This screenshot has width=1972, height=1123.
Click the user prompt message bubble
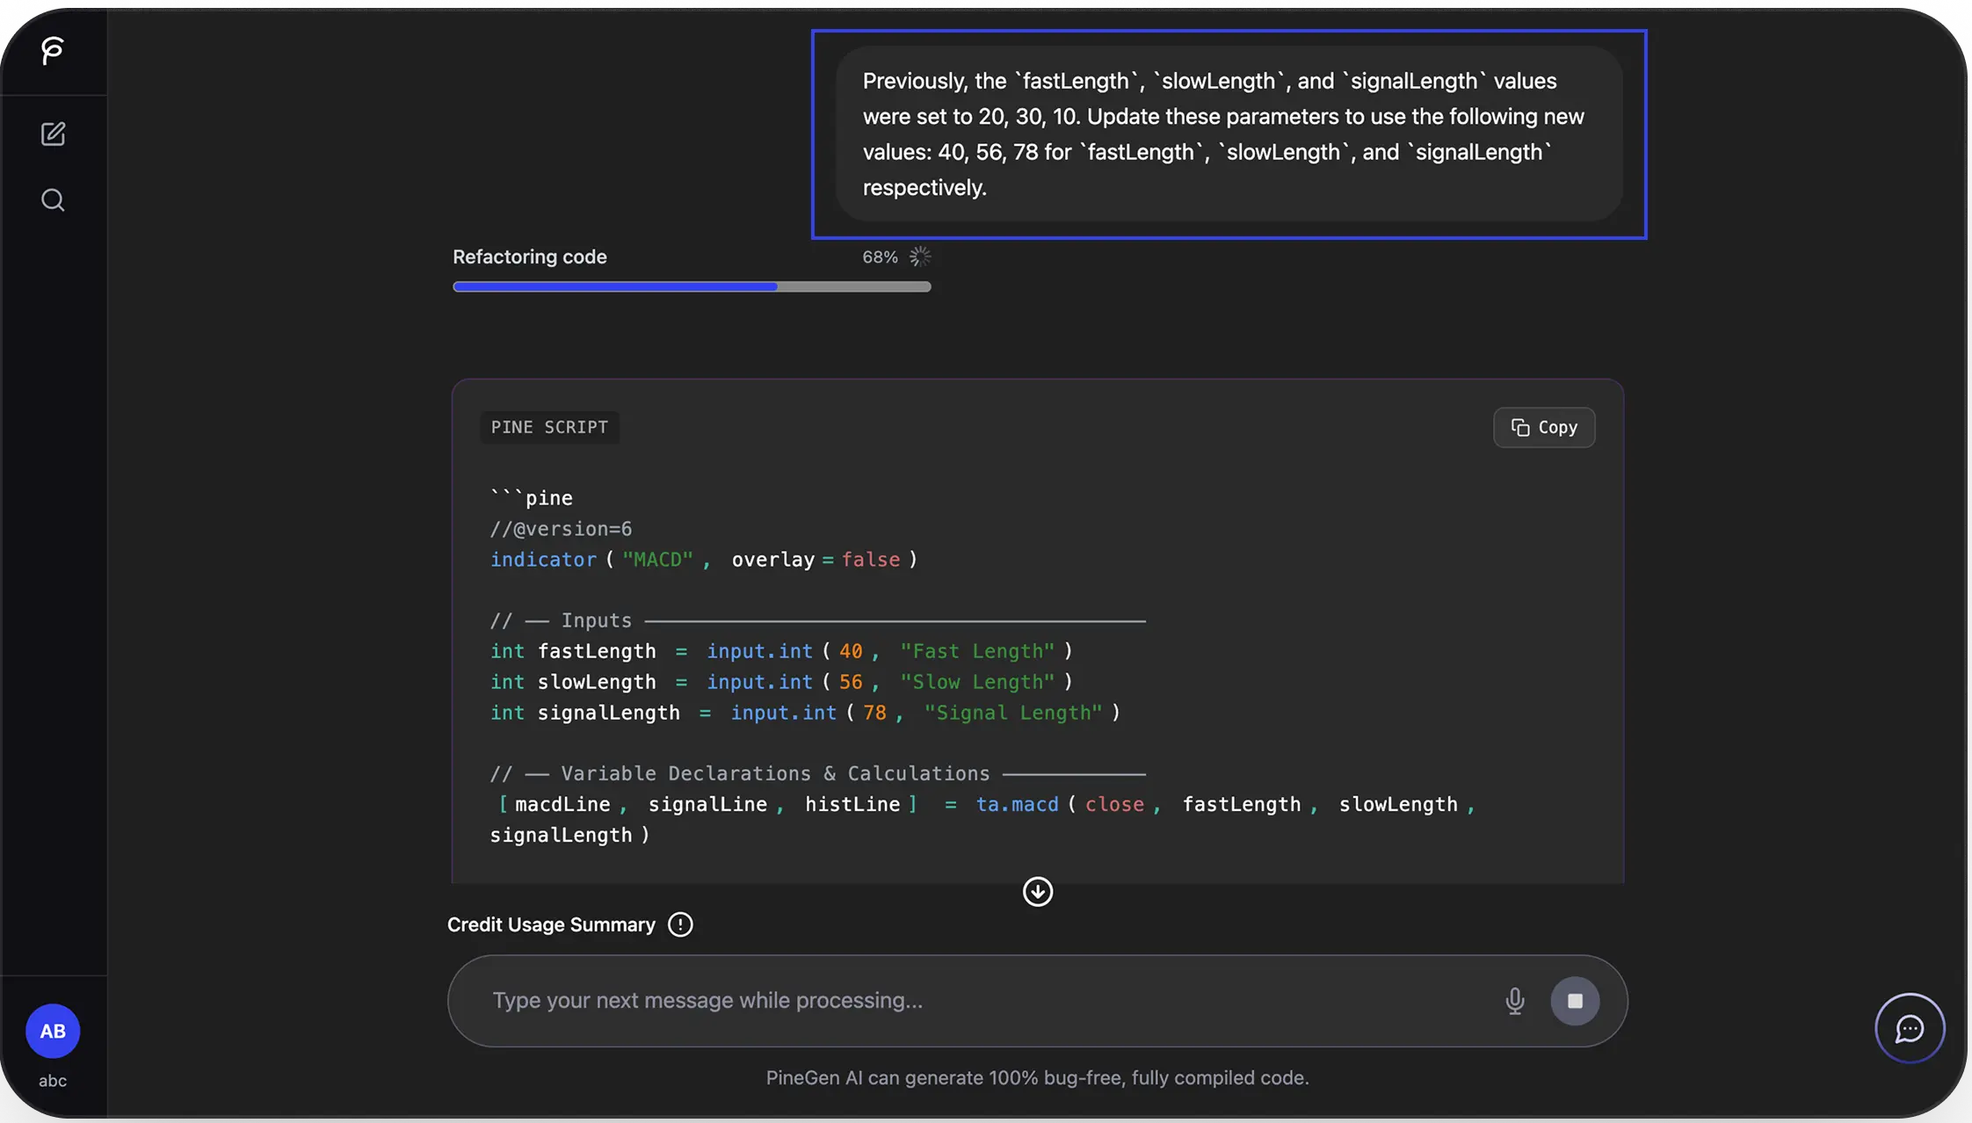[x=1228, y=134]
